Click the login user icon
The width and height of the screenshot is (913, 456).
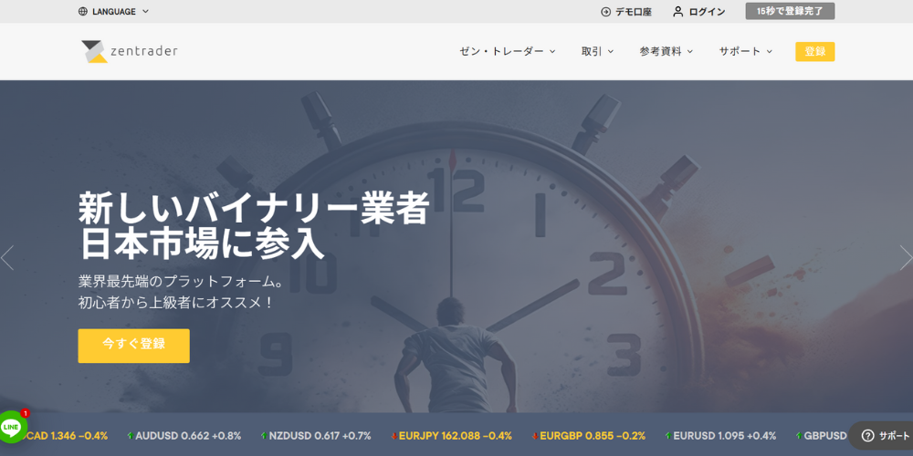[x=677, y=12]
